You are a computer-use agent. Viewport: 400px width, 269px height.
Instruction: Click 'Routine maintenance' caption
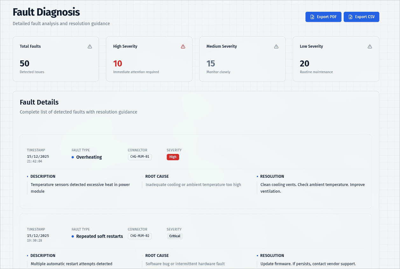[x=316, y=72]
